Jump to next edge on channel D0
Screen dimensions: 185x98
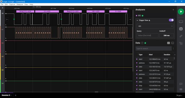tap(130, 19)
